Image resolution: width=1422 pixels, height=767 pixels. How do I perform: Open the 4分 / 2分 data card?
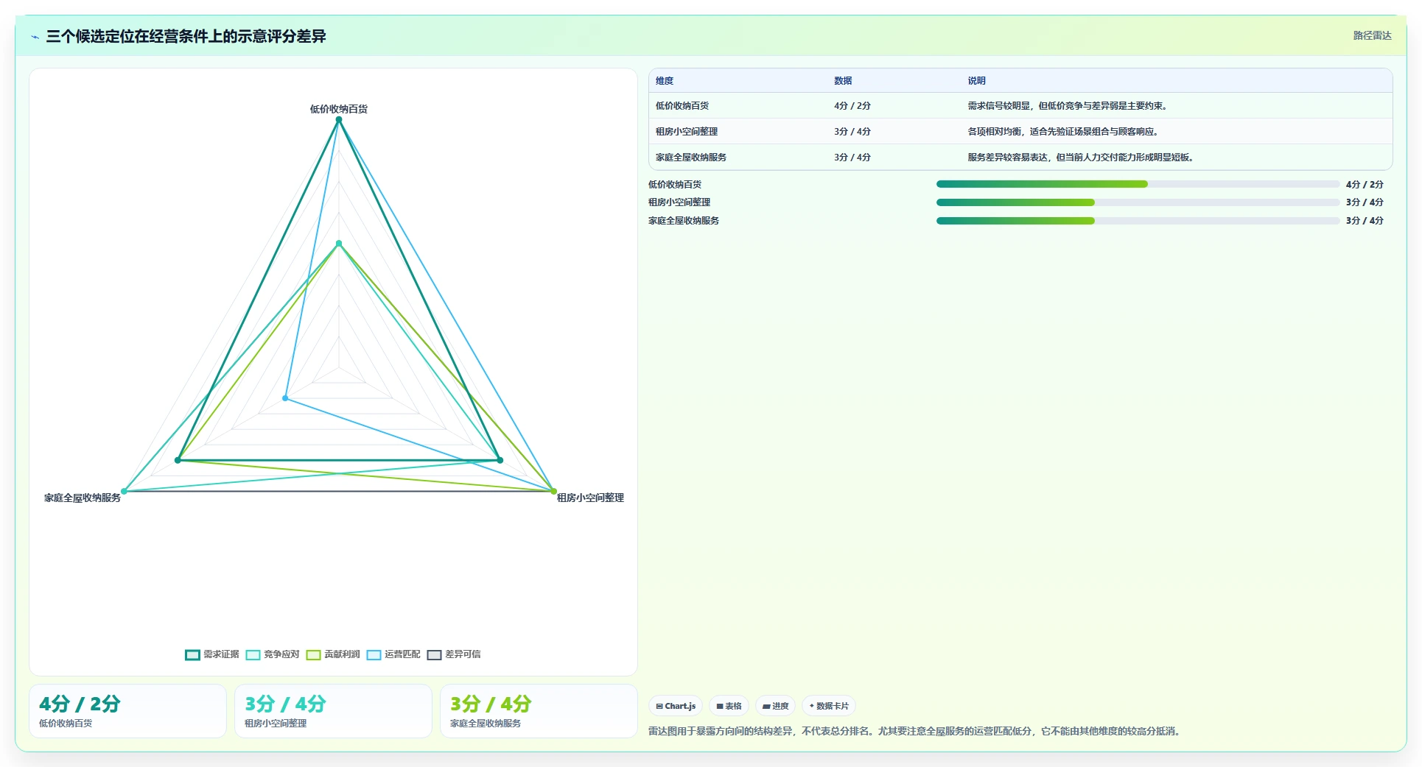(127, 711)
